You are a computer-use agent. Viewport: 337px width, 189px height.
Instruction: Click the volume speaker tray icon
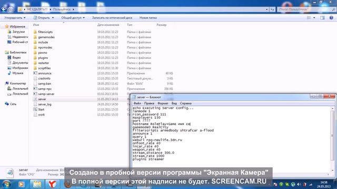pos(299,184)
